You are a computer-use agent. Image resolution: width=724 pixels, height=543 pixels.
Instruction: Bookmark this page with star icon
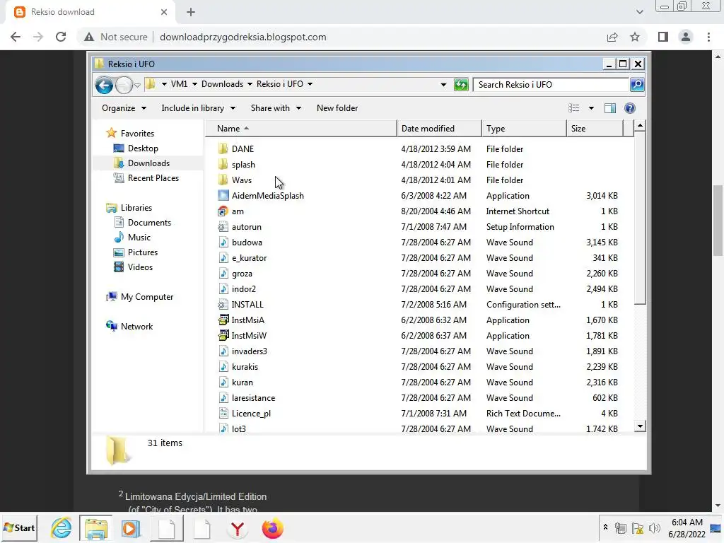[635, 37]
